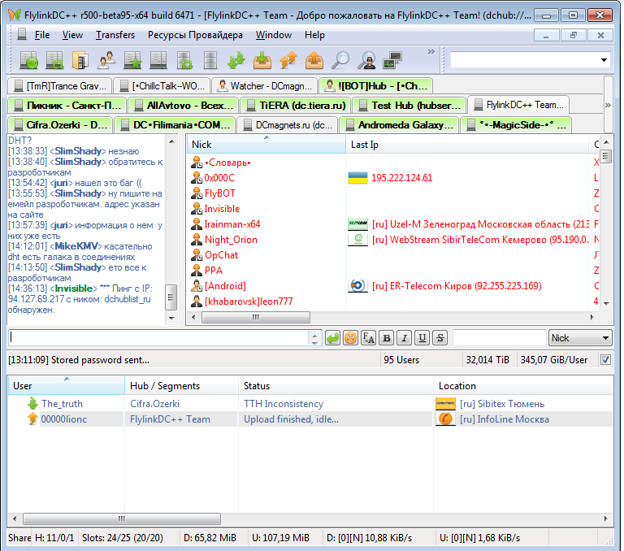Toggle underline text formatting button
This screenshot has width=624, height=551.
422,338
